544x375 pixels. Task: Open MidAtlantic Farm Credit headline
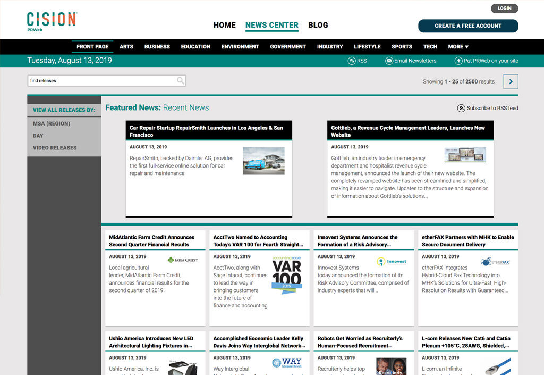[x=151, y=241]
